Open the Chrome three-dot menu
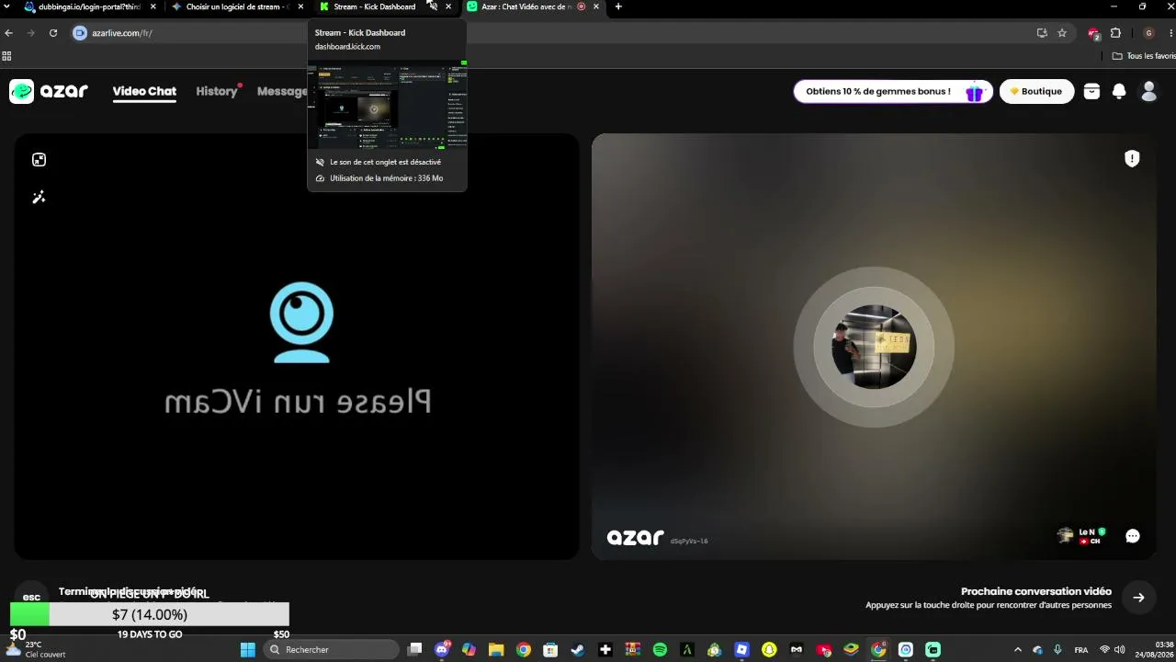Viewport: 1176px width, 662px height. point(1170,33)
